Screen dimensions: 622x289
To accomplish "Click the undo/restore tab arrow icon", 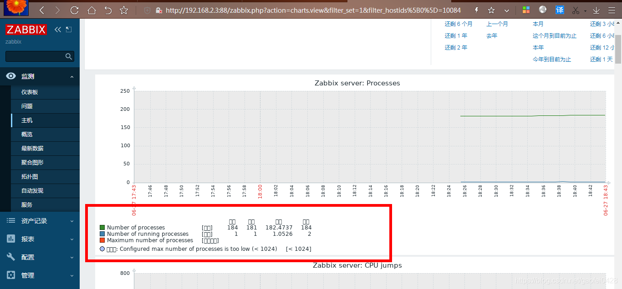I will [x=108, y=10].
